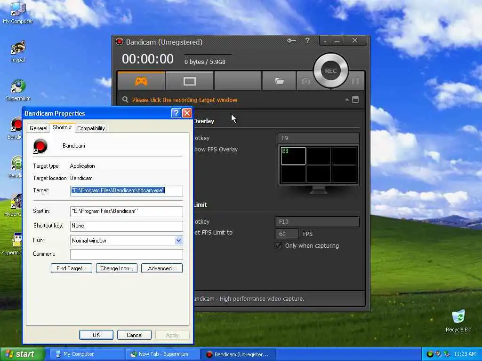This screenshot has height=361, width=482.
Task: Open the output folder icon in Bandicam
Action: click(x=279, y=81)
